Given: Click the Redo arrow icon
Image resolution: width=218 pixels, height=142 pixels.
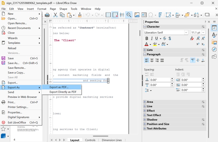Looking at the screenshot, I should 97,15.
